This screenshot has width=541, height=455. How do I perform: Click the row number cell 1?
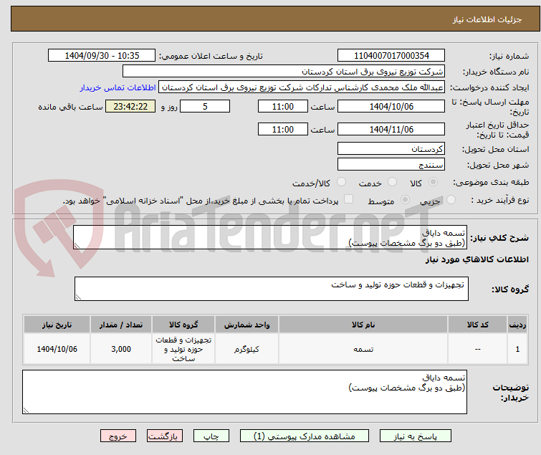(517, 349)
